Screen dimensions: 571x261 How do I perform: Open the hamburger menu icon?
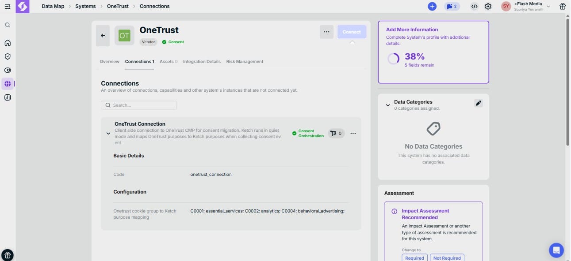[x=8, y=7]
